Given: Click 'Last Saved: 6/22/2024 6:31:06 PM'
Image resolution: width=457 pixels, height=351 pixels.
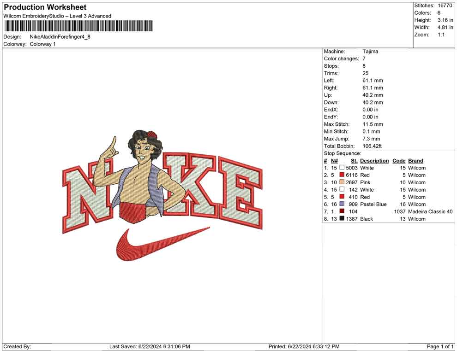Looking at the screenshot, I should coord(150,346).
